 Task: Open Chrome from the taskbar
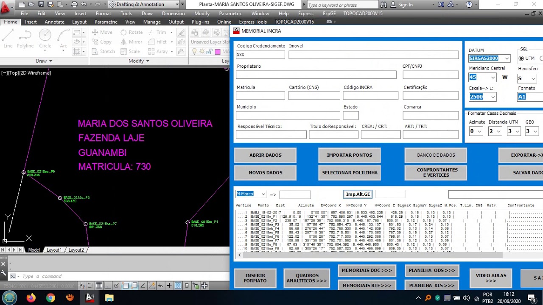click(50, 298)
